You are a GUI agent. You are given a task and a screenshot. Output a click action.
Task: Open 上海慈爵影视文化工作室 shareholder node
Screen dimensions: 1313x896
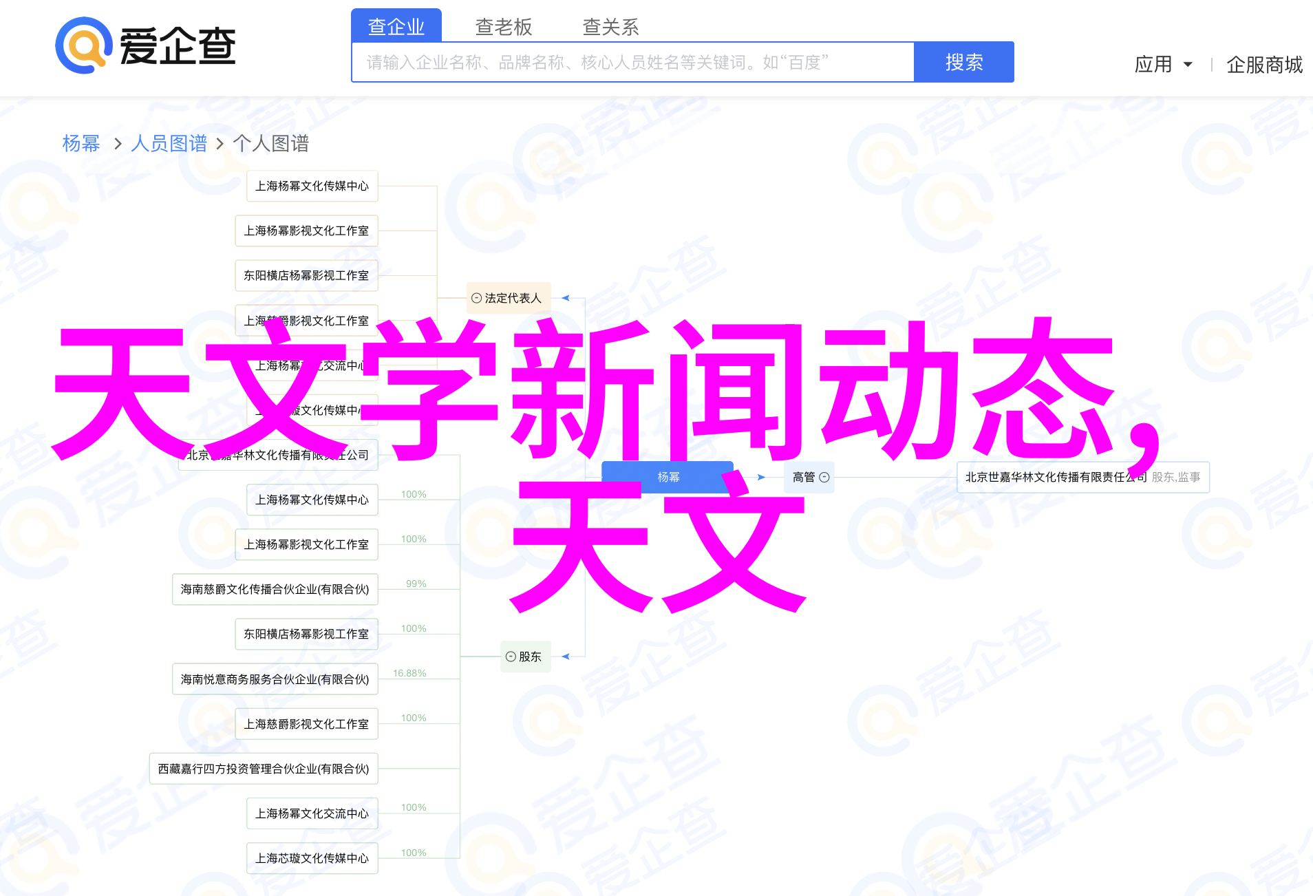coord(307,724)
